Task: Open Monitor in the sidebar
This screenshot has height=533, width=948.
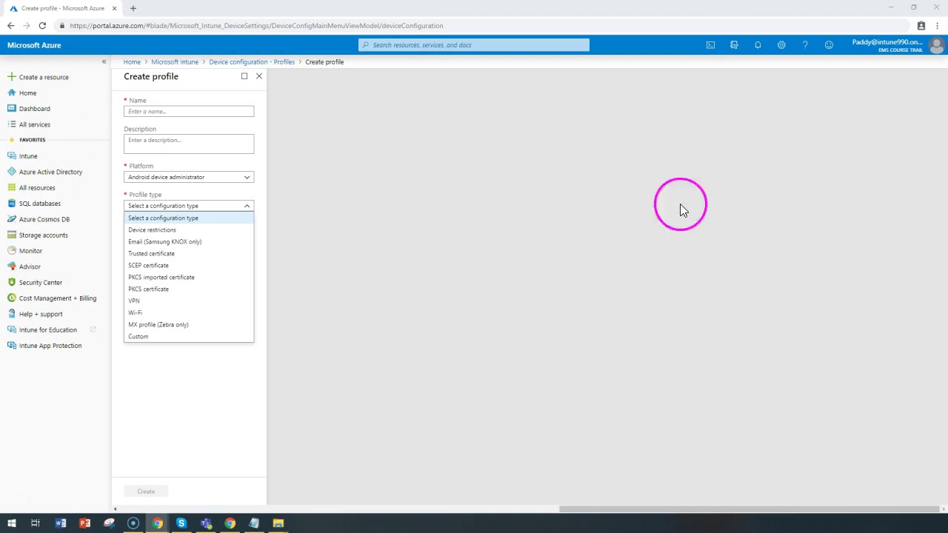Action: (x=30, y=251)
